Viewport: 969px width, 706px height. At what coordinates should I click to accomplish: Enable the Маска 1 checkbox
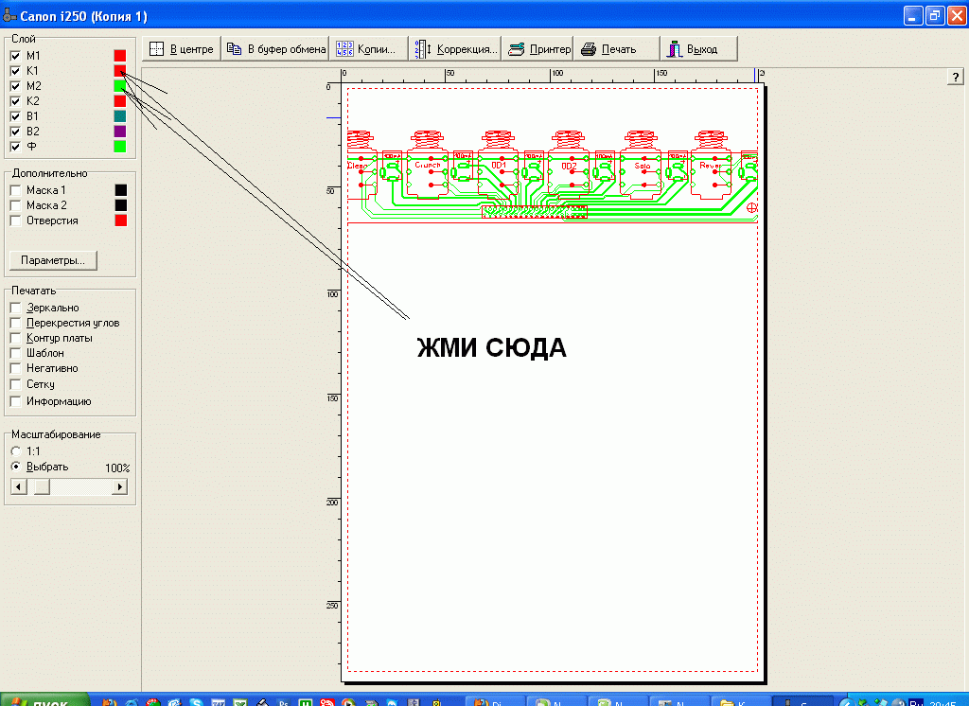pos(15,190)
